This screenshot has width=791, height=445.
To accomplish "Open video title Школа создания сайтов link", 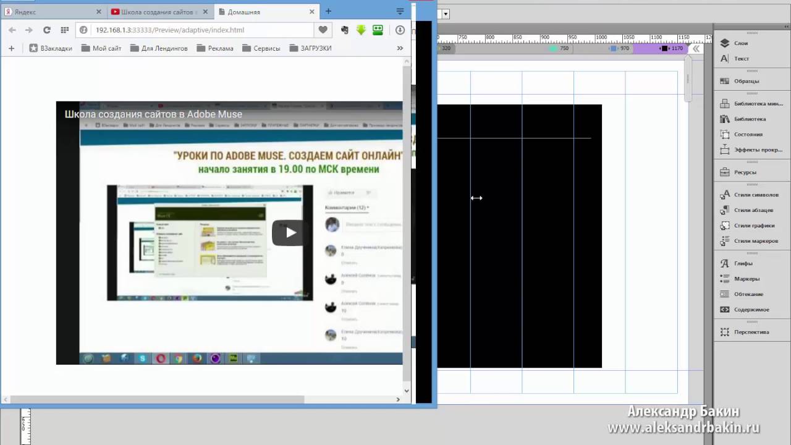I will 153,114.
